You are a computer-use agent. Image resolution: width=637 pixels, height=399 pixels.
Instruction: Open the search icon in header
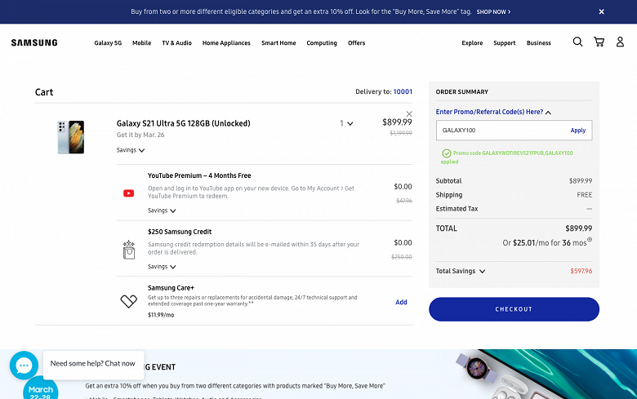pos(577,42)
